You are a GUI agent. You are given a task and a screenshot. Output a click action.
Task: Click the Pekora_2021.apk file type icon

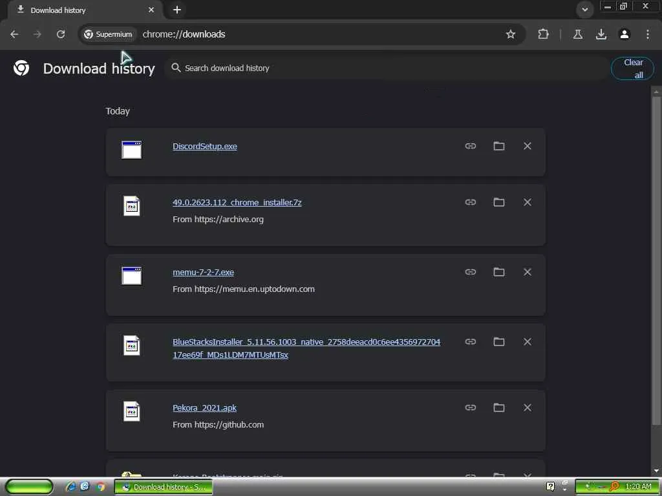point(132,411)
